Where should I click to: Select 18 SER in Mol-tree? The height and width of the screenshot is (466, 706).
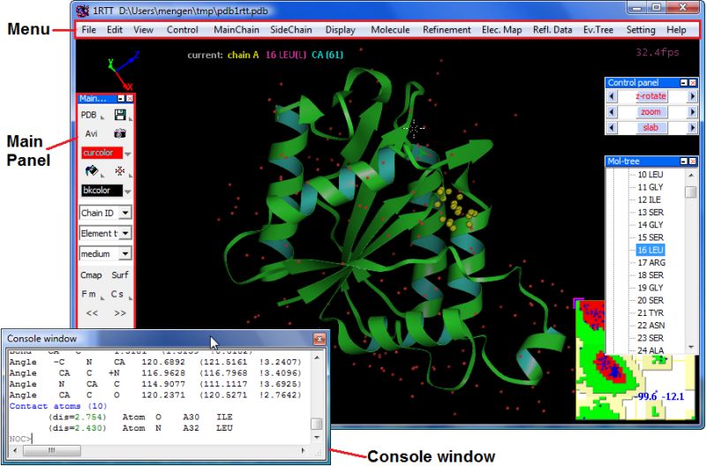tap(650, 275)
